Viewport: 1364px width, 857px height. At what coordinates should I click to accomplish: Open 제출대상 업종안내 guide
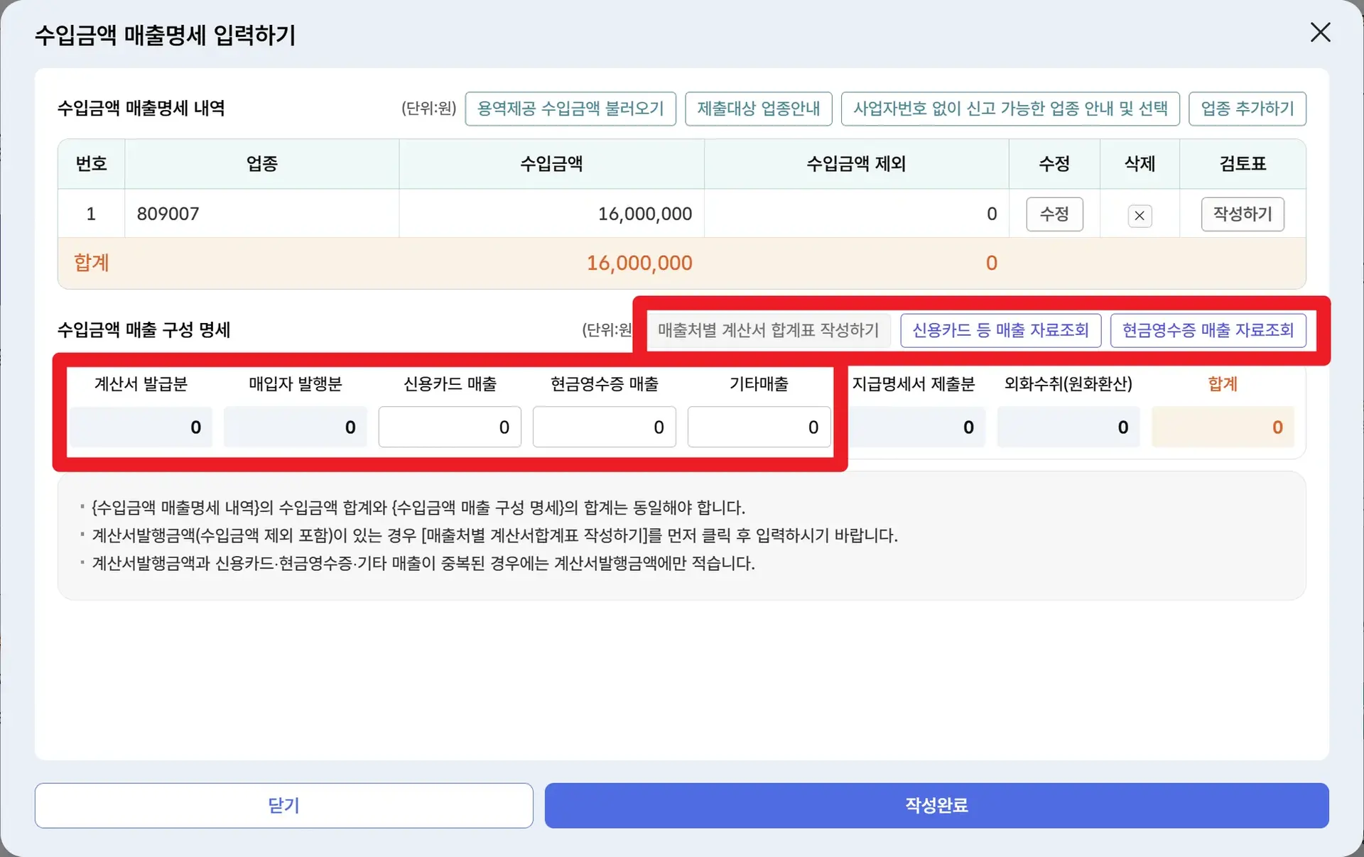(758, 109)
